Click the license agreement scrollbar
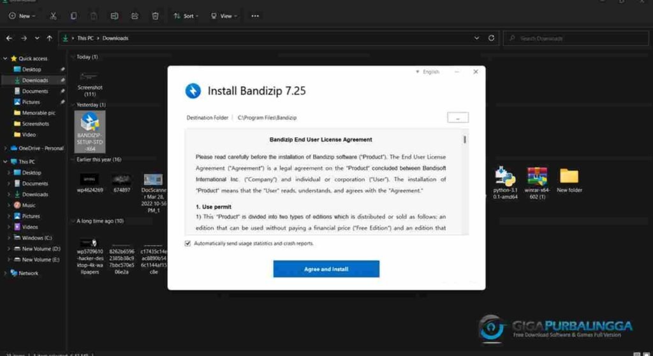 click(x=465, y=139)
